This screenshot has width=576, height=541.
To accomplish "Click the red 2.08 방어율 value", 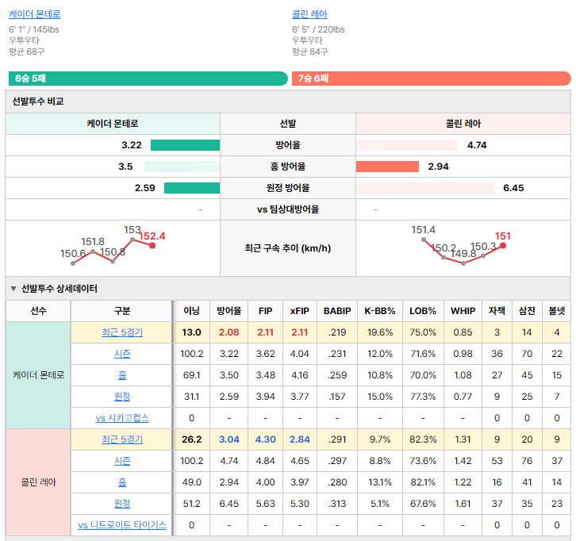I will coord(228,332).
